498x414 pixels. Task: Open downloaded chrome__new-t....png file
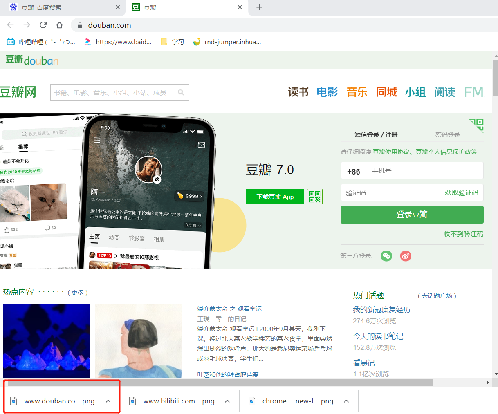click(292, 401)
